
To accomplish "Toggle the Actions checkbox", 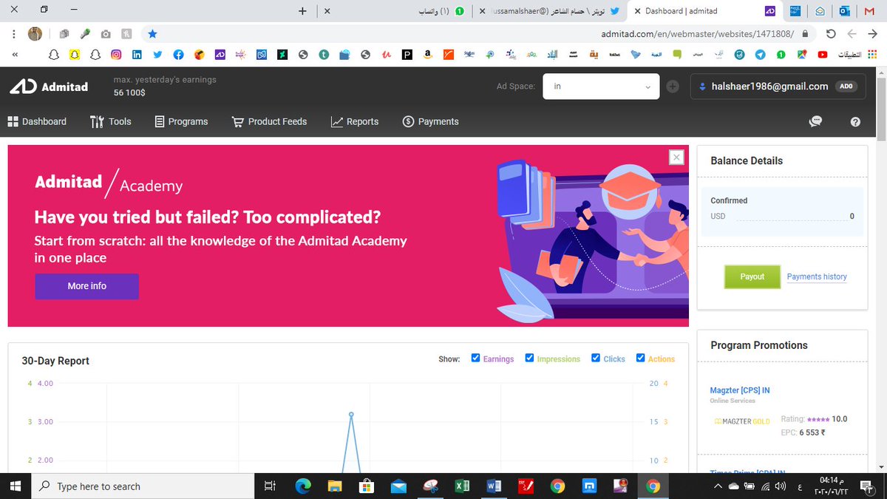I will [640, 358].
